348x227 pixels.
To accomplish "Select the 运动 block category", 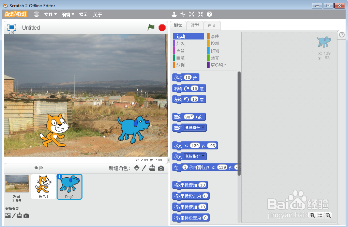I will pos(188,36).
